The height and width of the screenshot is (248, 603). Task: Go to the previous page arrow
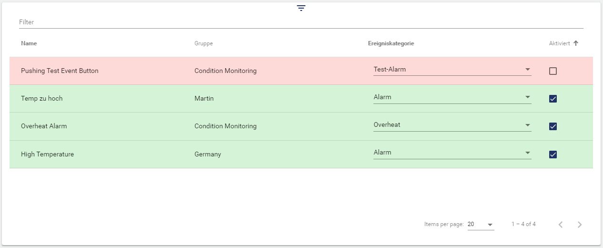[561, 225]
